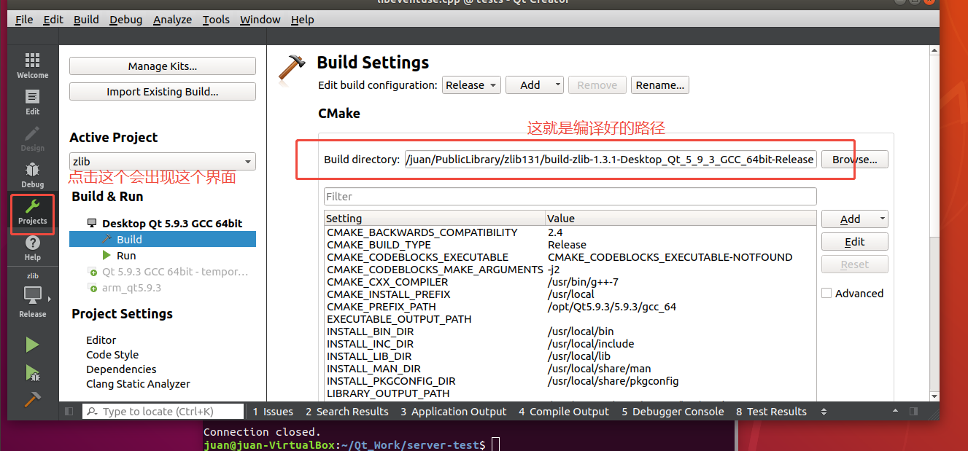
Task: Select the CMAKE_PREFIX_PATH setting row
Action: point(570,307)
